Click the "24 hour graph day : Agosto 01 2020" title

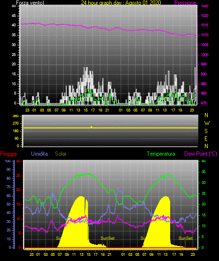tap(121, 3)
